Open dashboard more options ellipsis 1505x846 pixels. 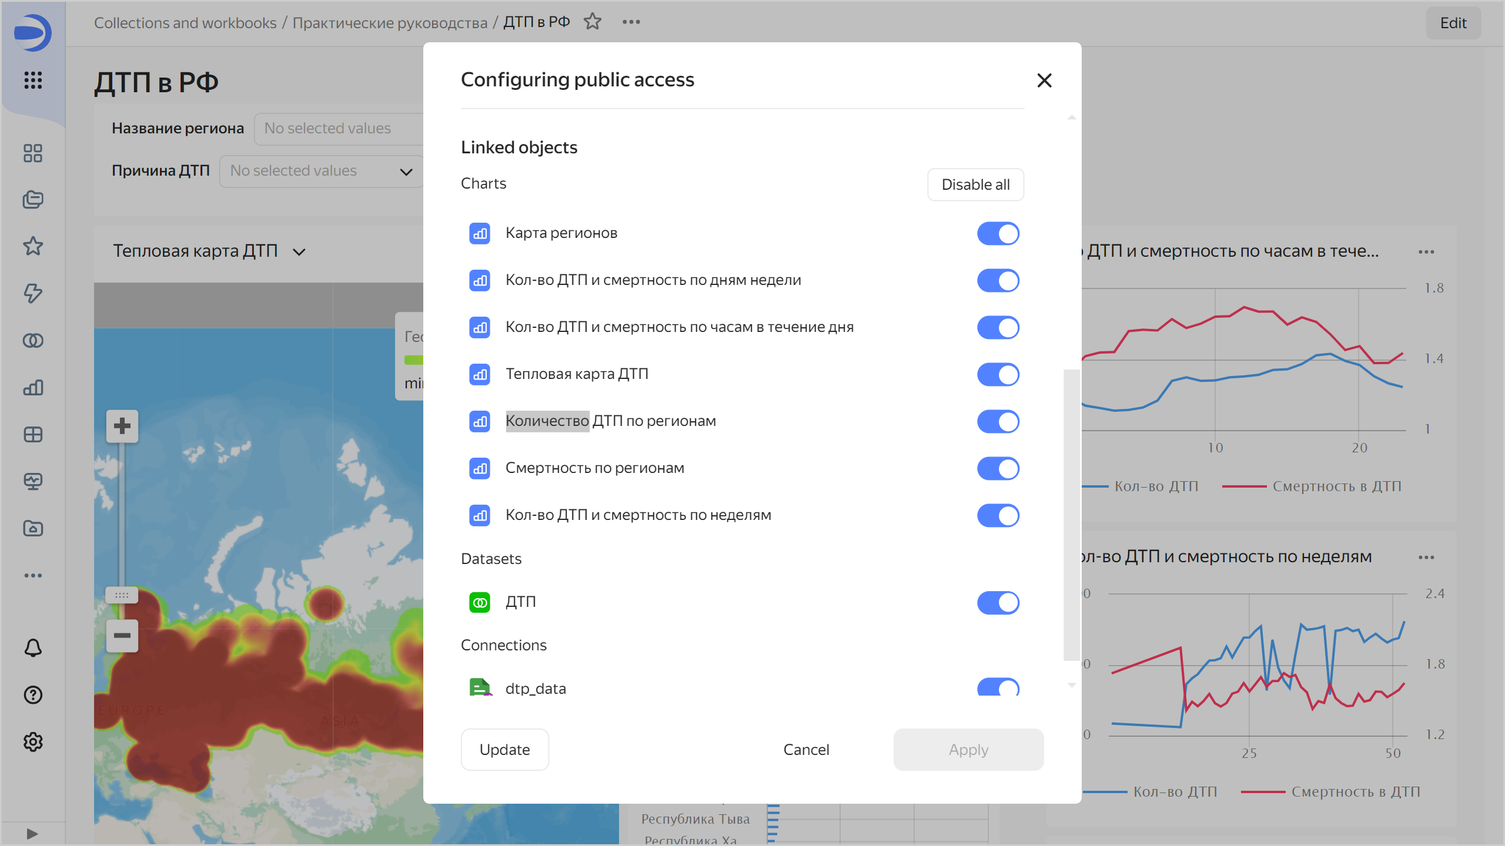(631, 22)
